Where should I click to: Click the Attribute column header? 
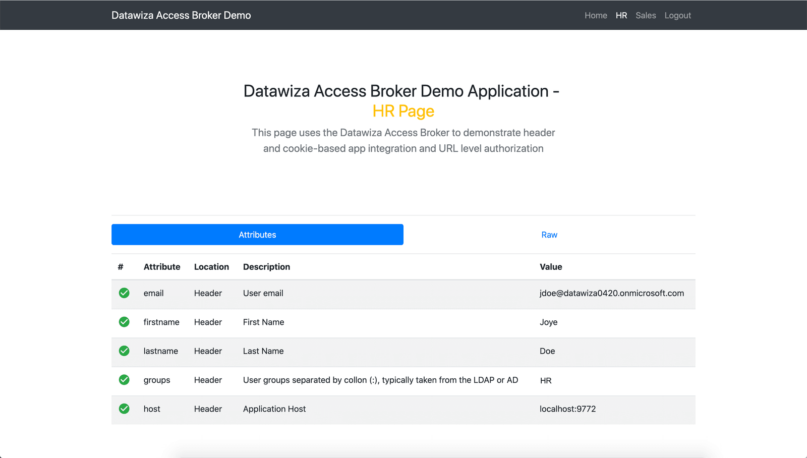tap(162, 267)
